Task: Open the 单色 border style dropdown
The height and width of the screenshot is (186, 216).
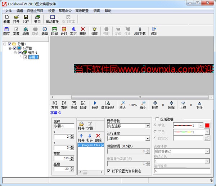Action: pyautogui.click(x=201, y=125)
